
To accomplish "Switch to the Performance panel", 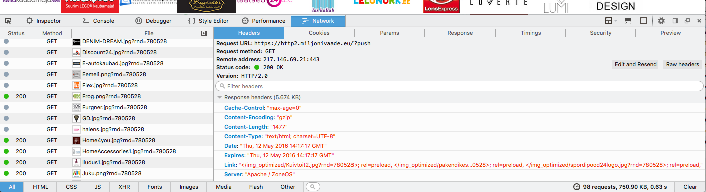I will [263, 21].
